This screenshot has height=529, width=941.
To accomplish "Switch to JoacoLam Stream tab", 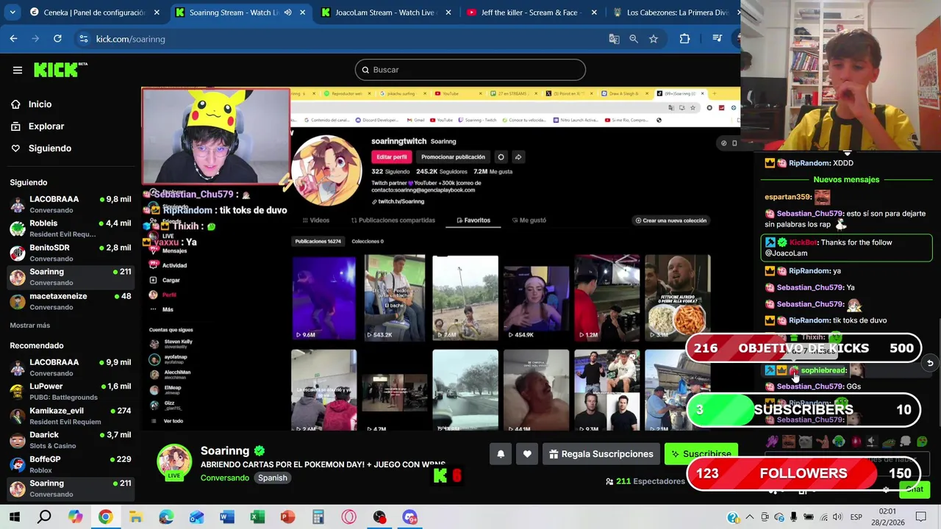I will 386,12.
